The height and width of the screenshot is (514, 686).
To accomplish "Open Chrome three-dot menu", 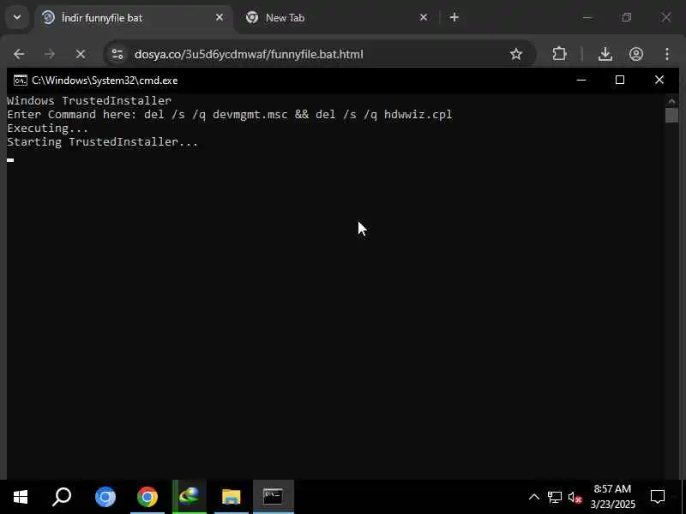I will click(x=667, y=54).
